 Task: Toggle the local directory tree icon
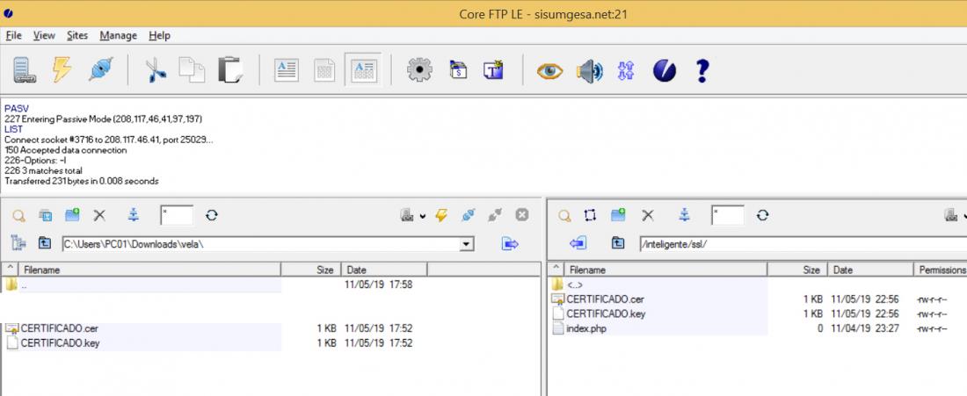[x=18, y=243]
